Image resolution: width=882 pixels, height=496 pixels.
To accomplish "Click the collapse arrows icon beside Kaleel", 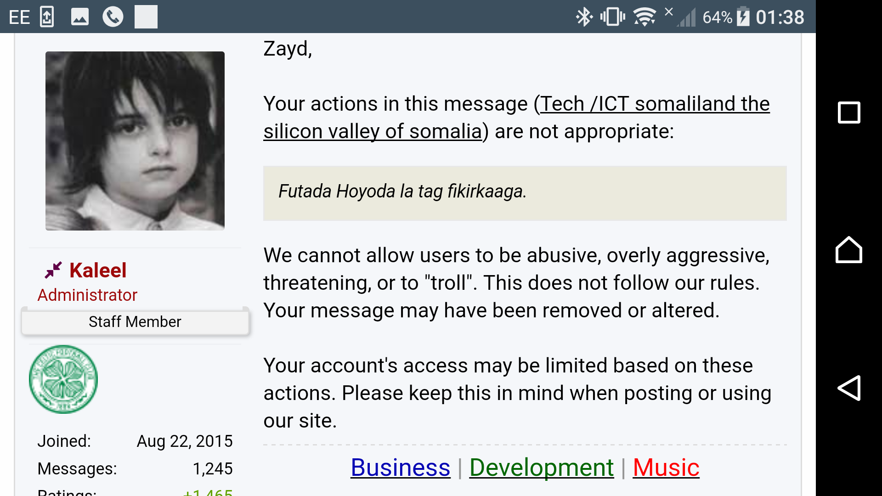I will [53, 270].
